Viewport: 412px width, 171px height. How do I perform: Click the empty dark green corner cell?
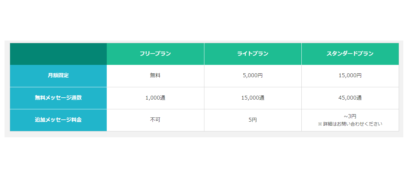point(58,54)
